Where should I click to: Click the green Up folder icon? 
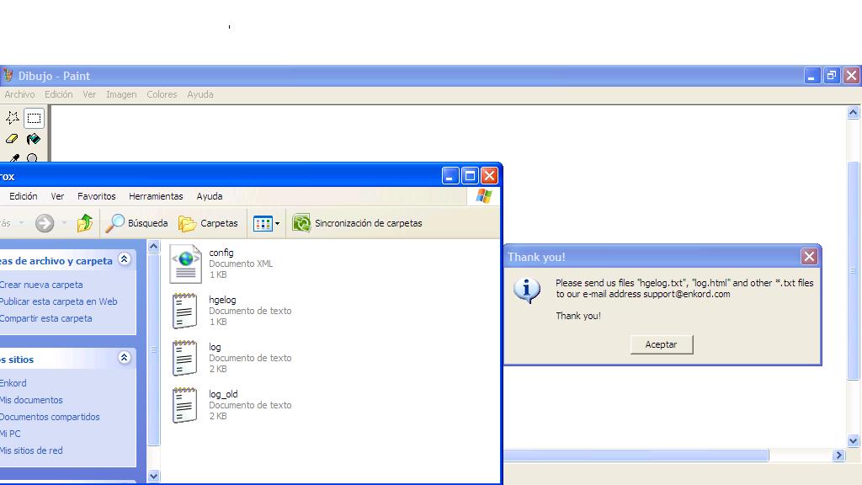click(x=85, y=223)
